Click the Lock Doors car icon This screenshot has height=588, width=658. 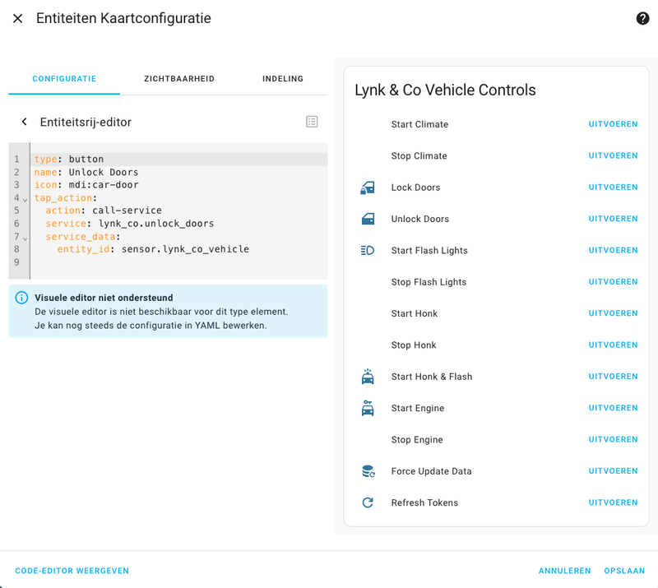coord(368,188)
